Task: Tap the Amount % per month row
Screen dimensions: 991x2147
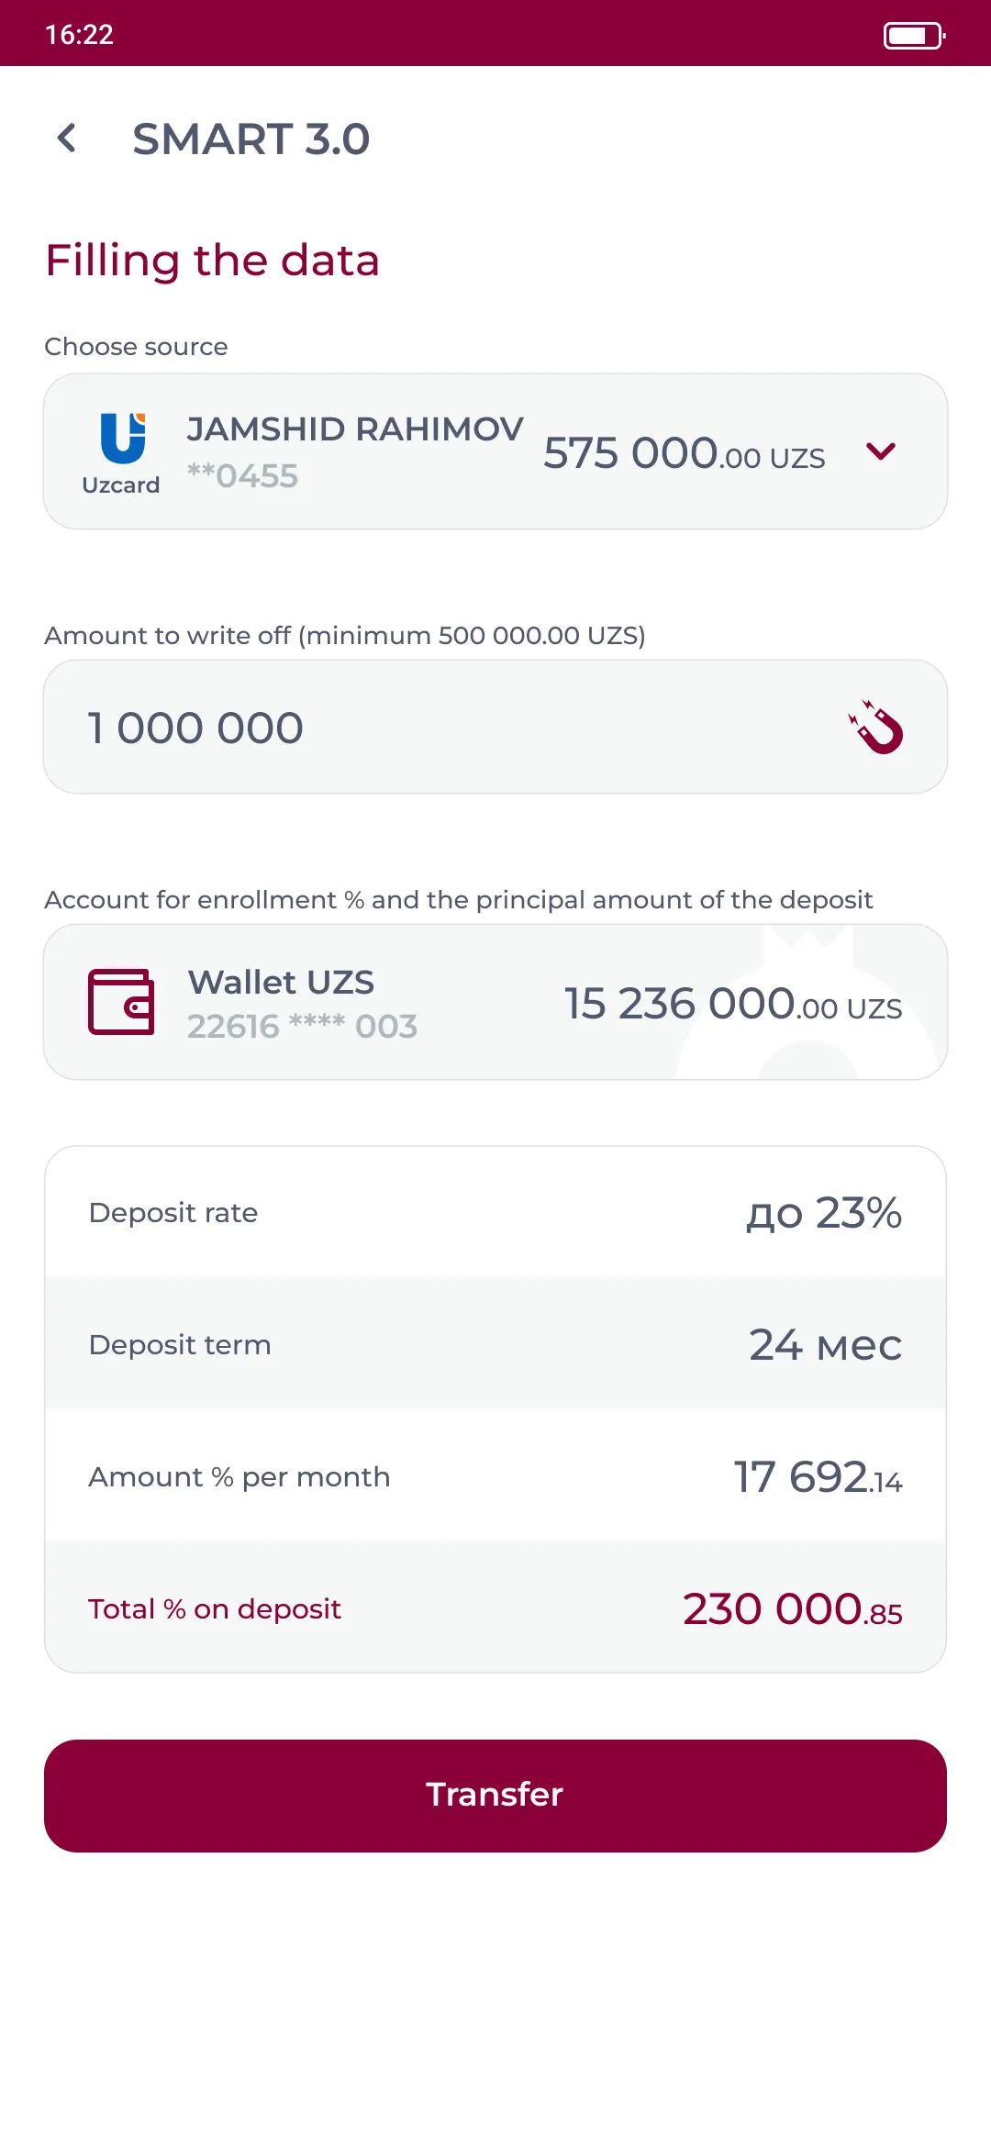Action: click(495, 1477)
